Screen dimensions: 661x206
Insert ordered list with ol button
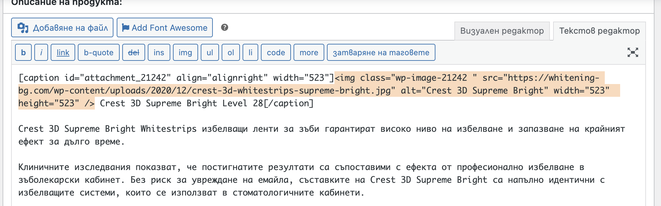[x=231, y=52]
